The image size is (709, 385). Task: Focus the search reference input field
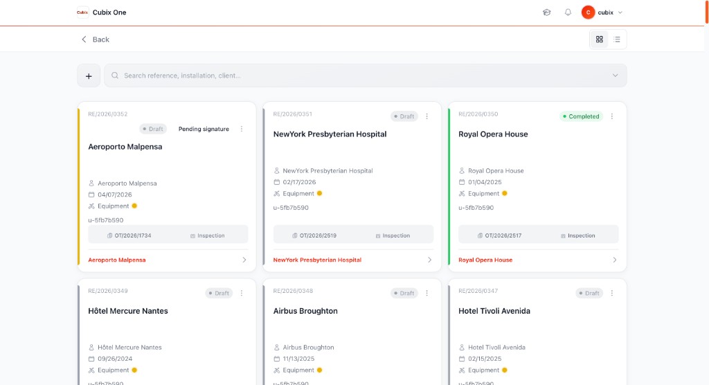(x=366, y=75)
